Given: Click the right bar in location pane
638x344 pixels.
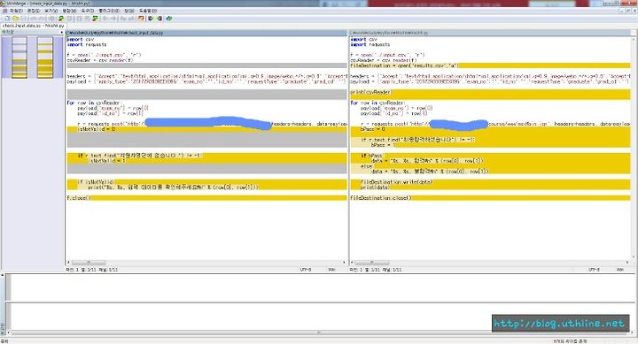Looking at the screenshot, I should [45, 57].
